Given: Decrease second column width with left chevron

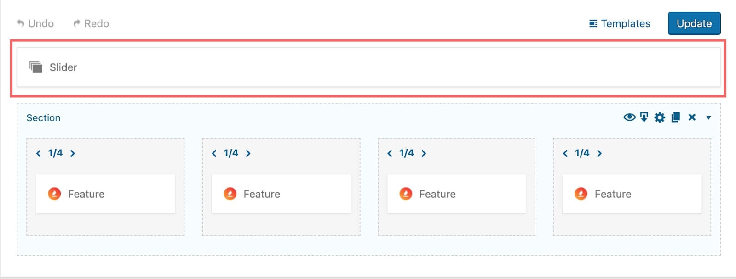Looking at the screenshot, I should pos(214,153).
